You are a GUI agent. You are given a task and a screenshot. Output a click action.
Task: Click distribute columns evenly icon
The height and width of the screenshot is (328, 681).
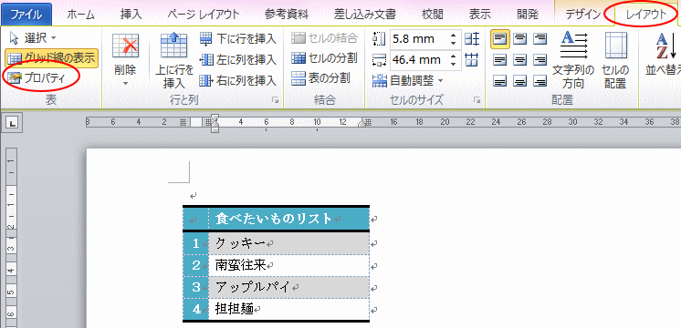472,59
